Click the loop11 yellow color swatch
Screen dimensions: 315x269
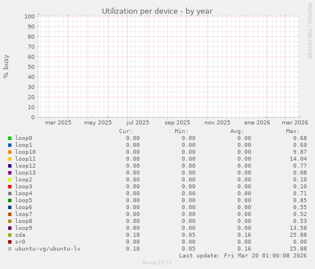[x=10, y=159]
